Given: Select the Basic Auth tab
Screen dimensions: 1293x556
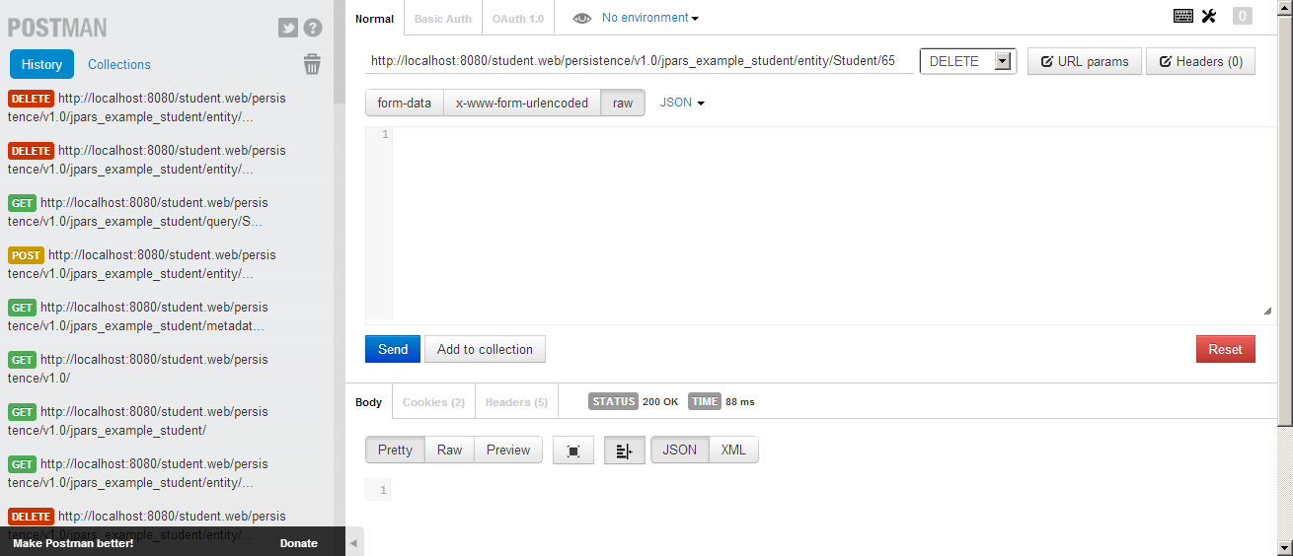Looking at the screenshot, I should pyautogui.click(x=443, y=19).
